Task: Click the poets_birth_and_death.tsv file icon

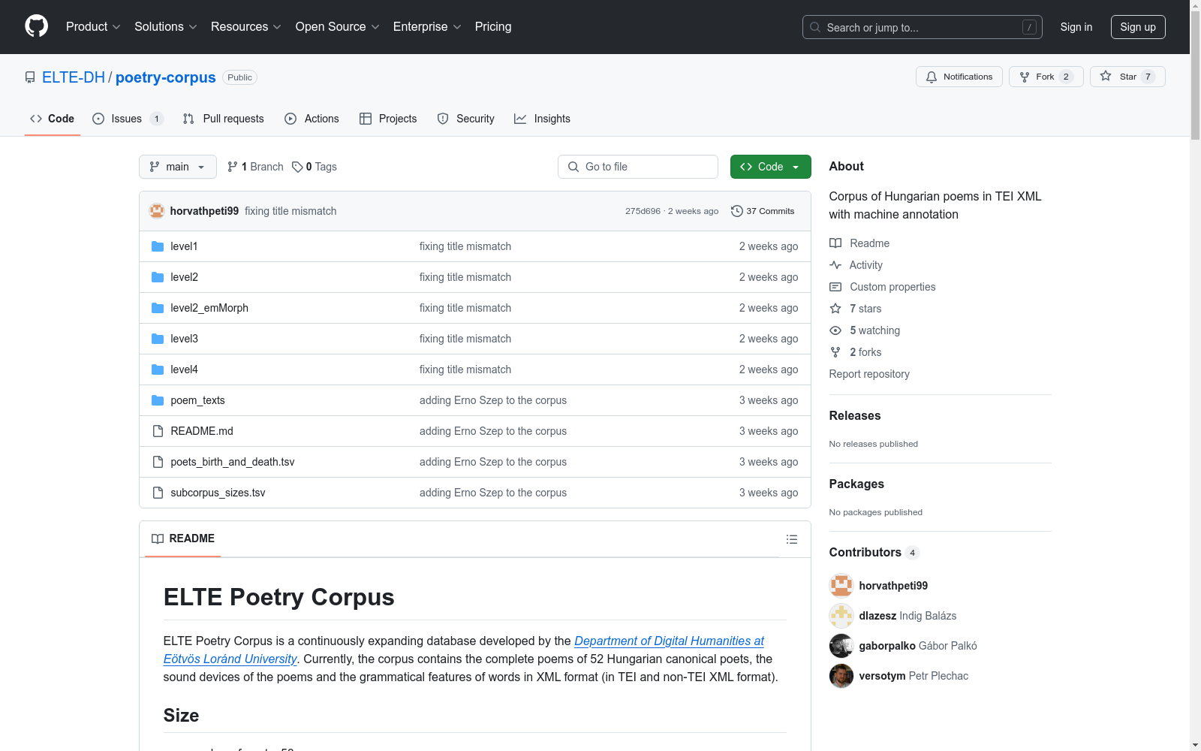Action: coord(158,462)
